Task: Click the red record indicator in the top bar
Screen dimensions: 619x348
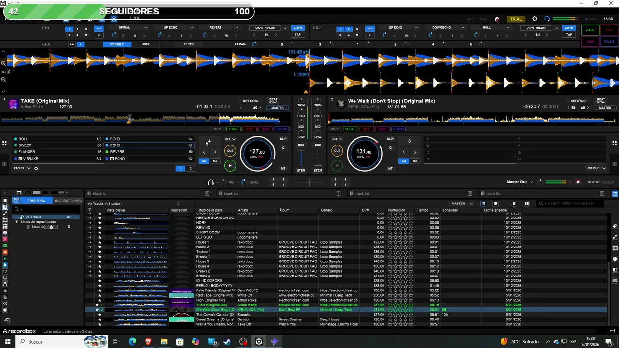Action: click(497, 19)
